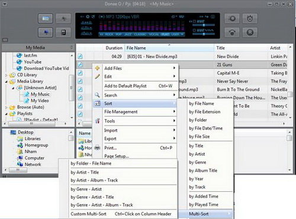Viewport: 296px width, 219px height.
Task: Adjust the BBE level slider
Action: (204, 25)
